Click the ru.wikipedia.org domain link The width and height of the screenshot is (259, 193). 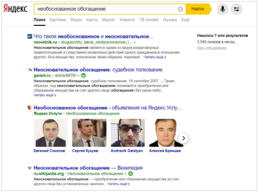click(x=49, y=174)
